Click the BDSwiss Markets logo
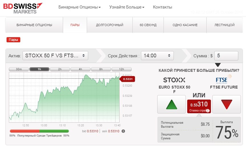Screen dimensions: 246x147 click(x=23, y=8)
